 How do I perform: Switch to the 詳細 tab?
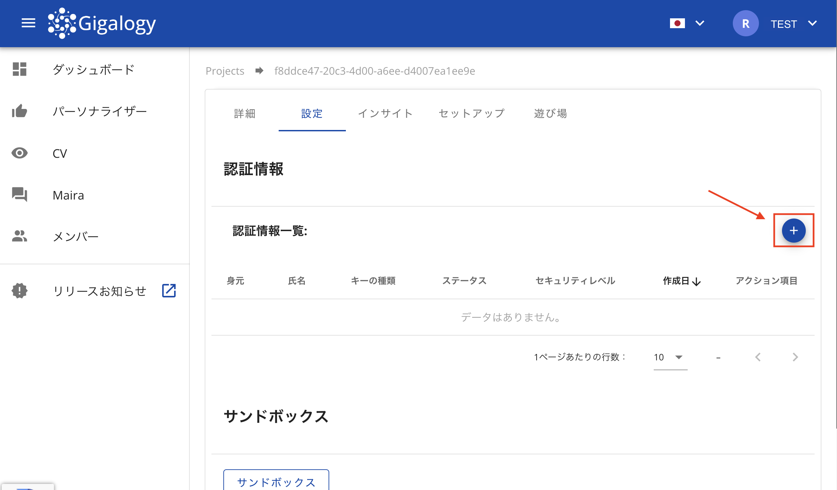244,113
